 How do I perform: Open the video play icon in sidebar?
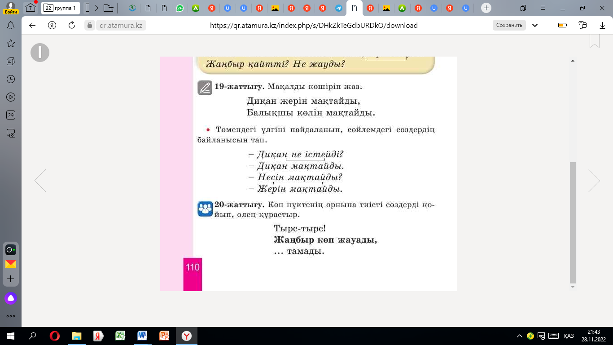11,97
